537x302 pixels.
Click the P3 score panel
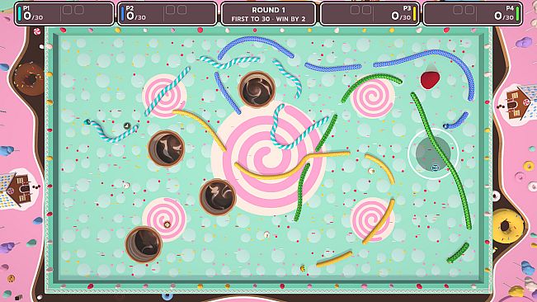point(370,14)
